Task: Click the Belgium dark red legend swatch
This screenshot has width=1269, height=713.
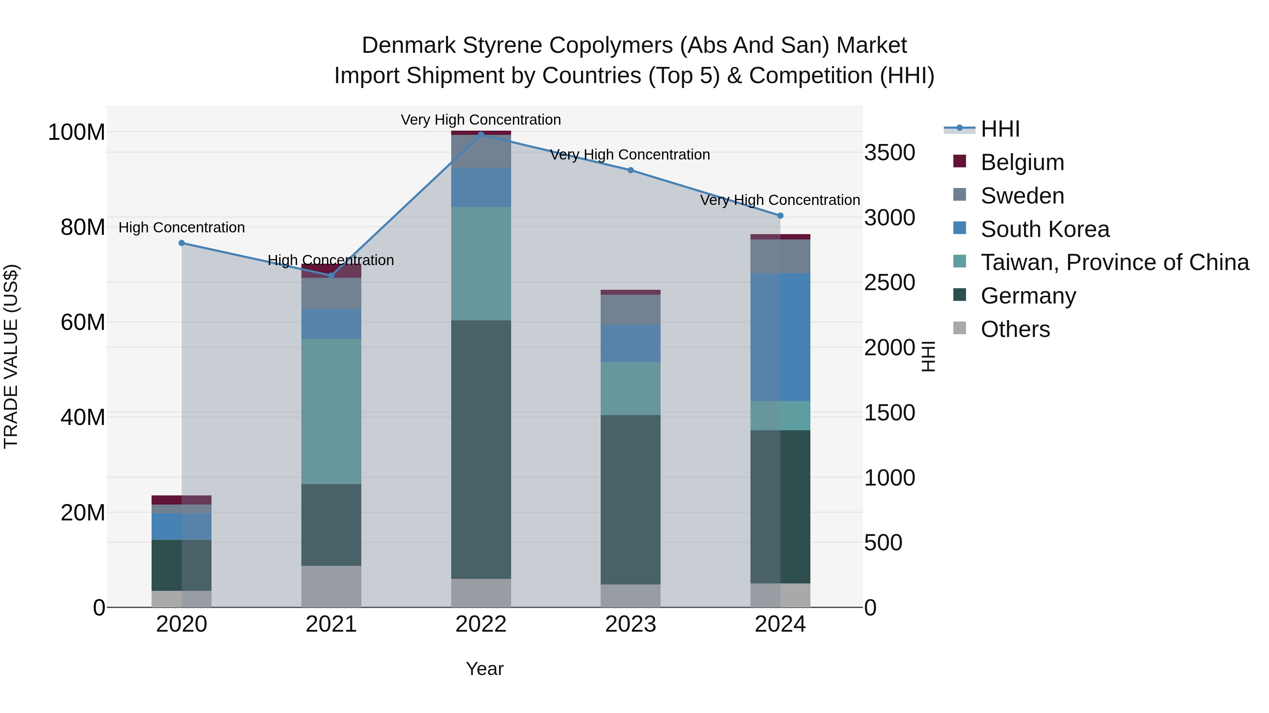Action: pyautogui.click(x=960, y=161)
